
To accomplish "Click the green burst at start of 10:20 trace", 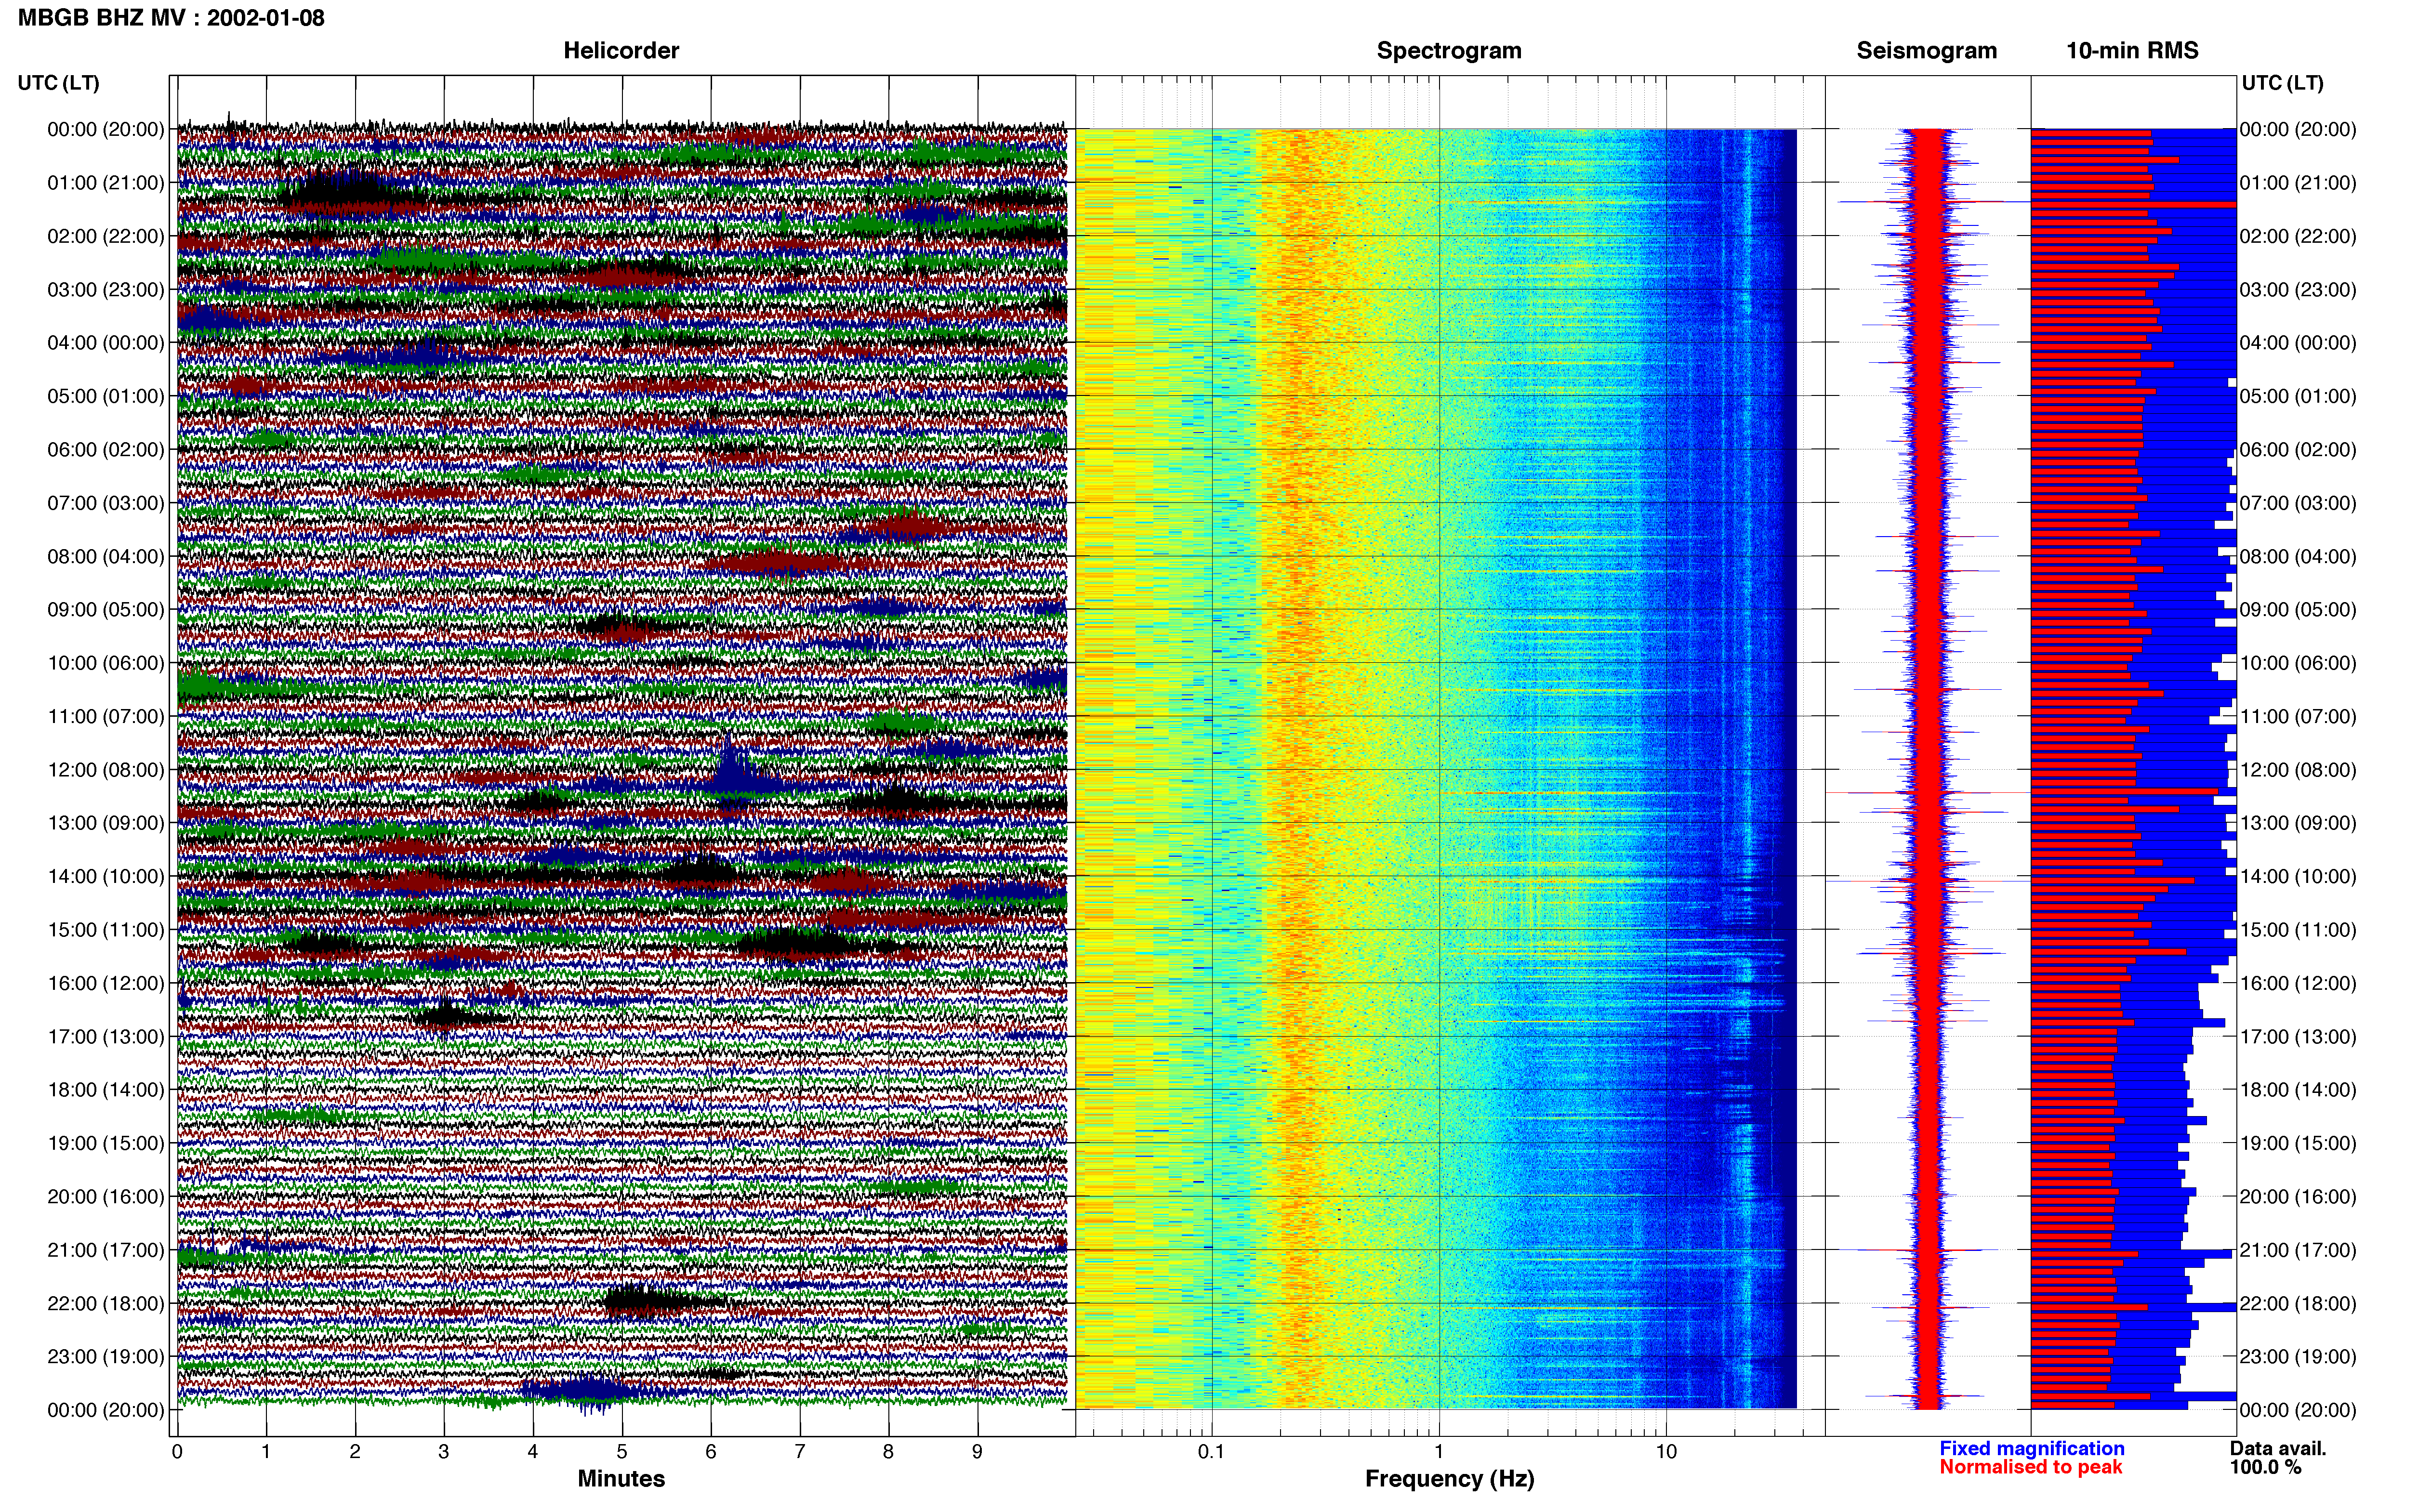I will point(202,686).
